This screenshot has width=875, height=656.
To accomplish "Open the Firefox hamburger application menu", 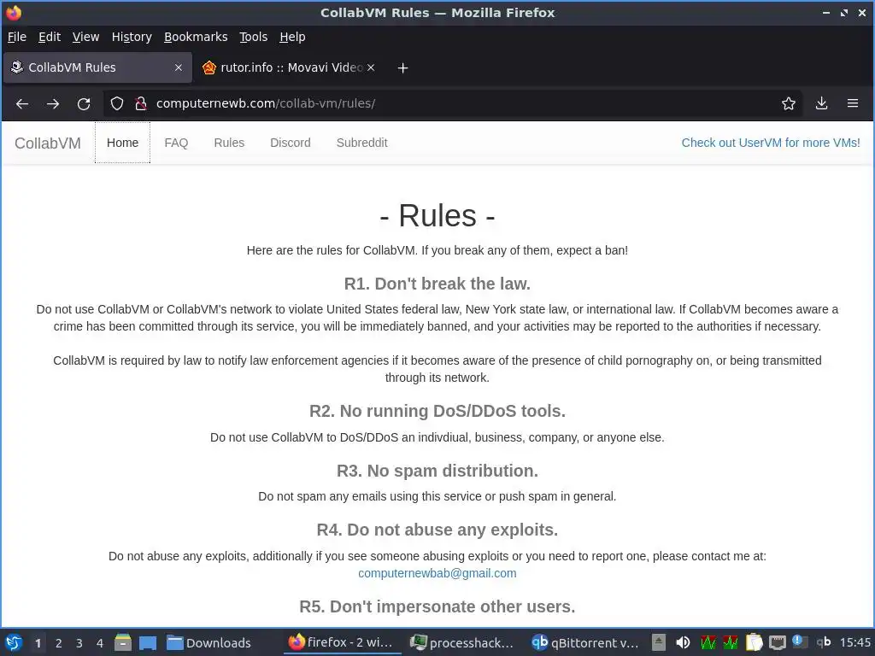I will click(x=853, y=103).
